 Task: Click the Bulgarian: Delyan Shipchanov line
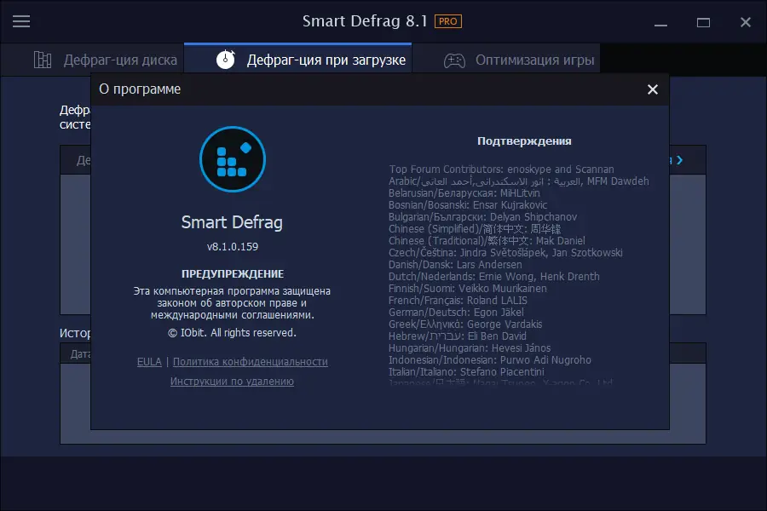click(483, 216)
